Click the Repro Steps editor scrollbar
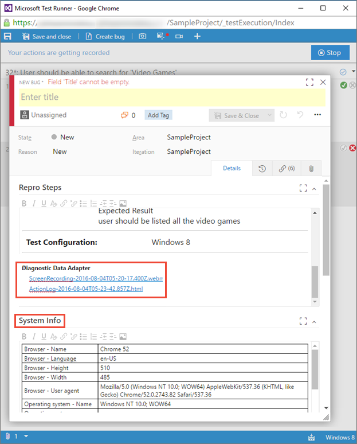 [315, 282]
